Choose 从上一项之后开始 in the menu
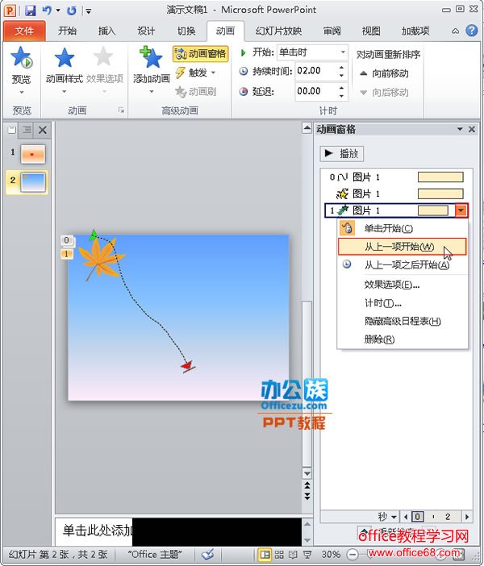Image resolution: width=484 pixels, height=566 pixels. coord(402,265)
